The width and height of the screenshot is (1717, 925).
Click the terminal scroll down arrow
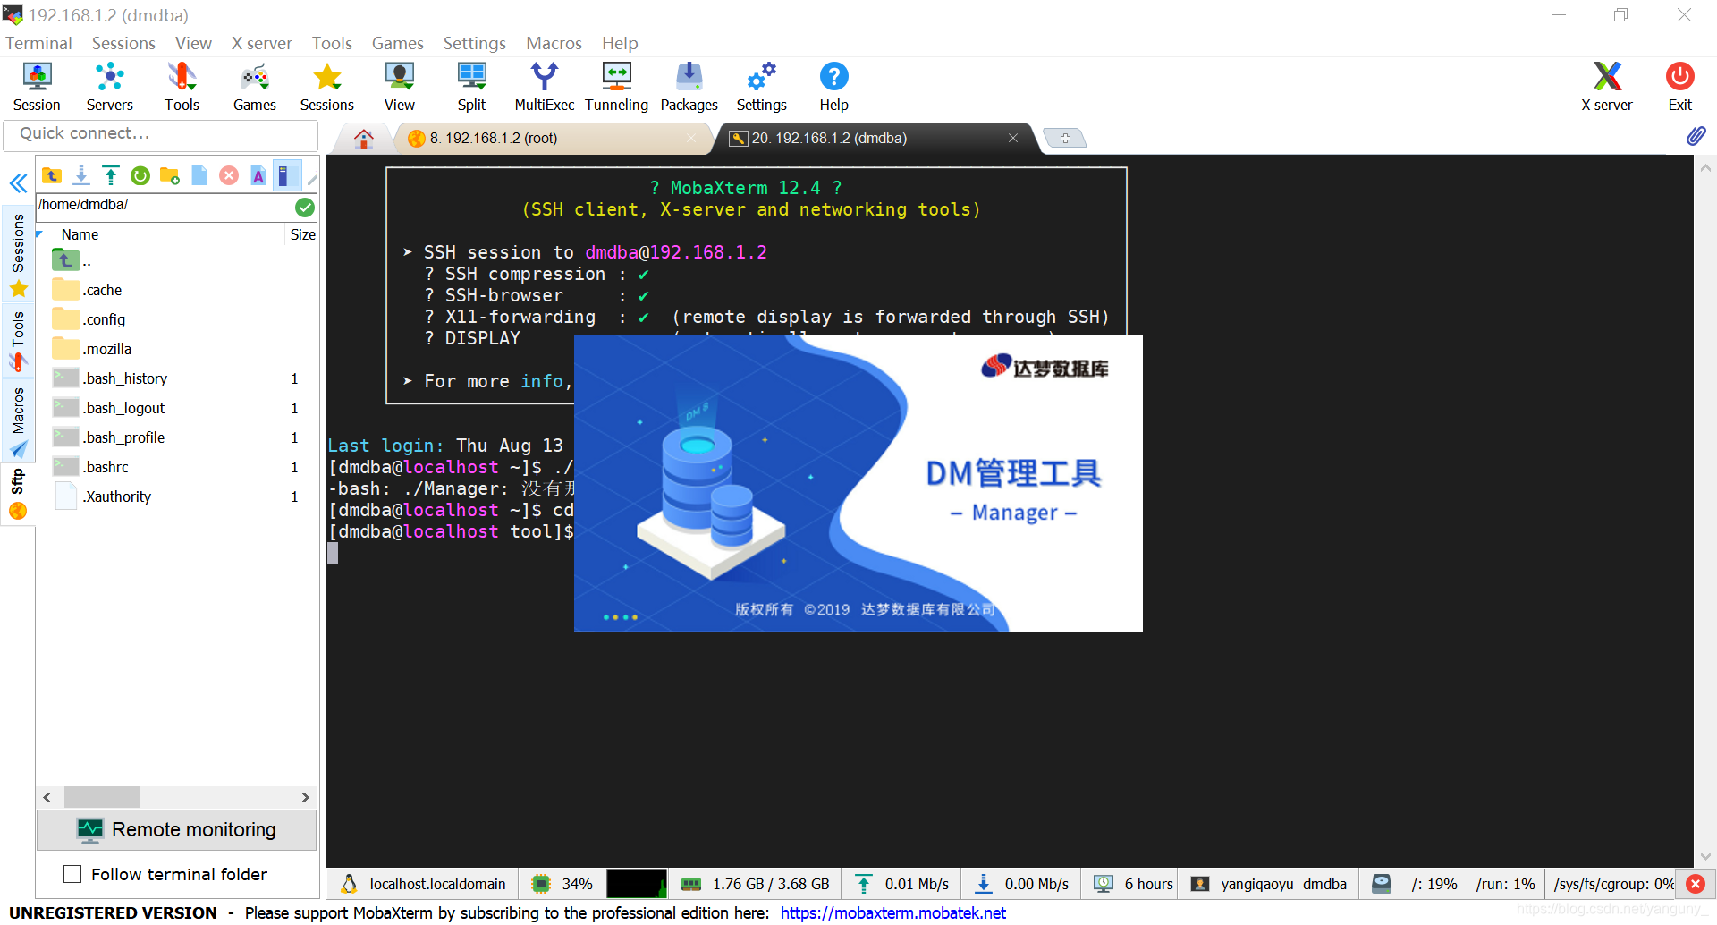[1705, 856]
